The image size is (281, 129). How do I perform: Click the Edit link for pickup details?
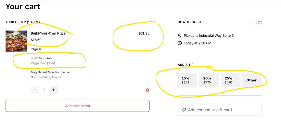pyautogui.click(x=258, y=22)
